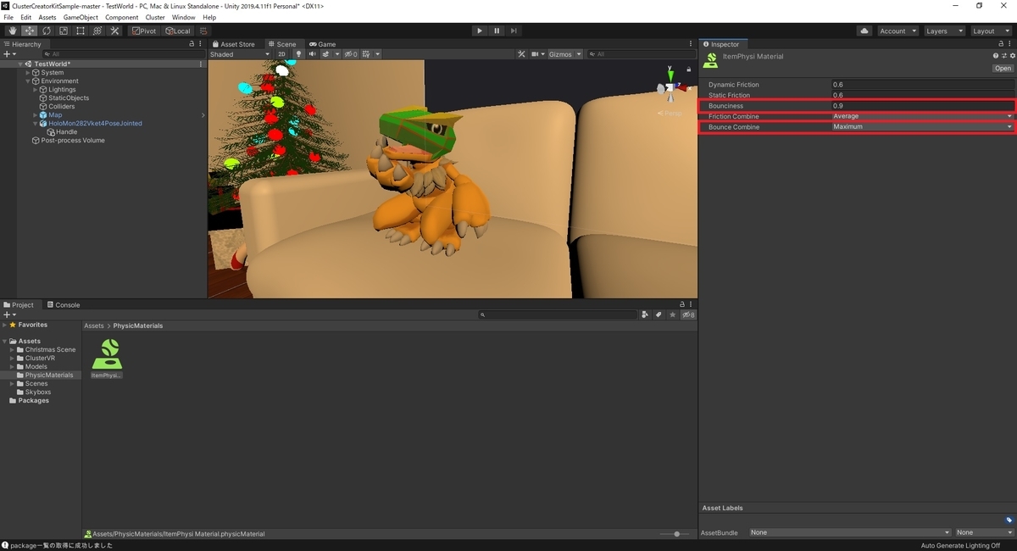1017x551 pixels.
Task: Click Auto Generate Lighting Off status
Action: pos(960,546)
